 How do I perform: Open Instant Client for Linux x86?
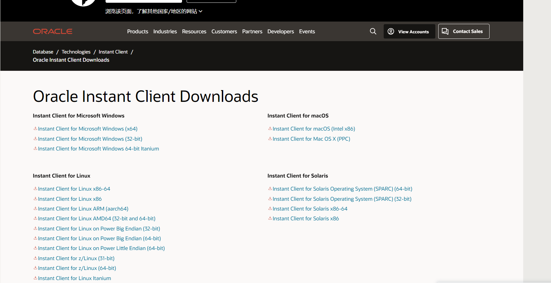[x=70, y=199]
